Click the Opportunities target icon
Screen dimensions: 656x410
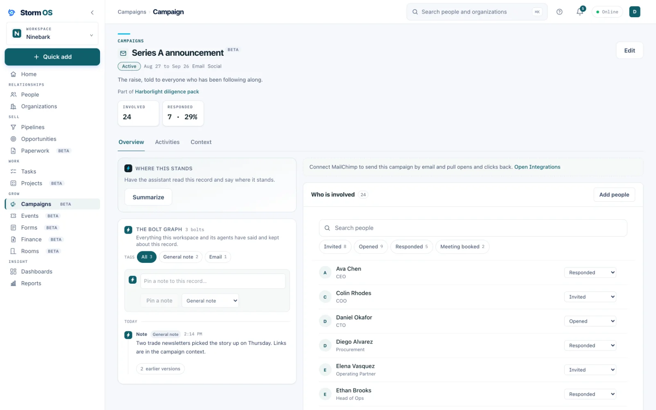[x=14, y=139]
